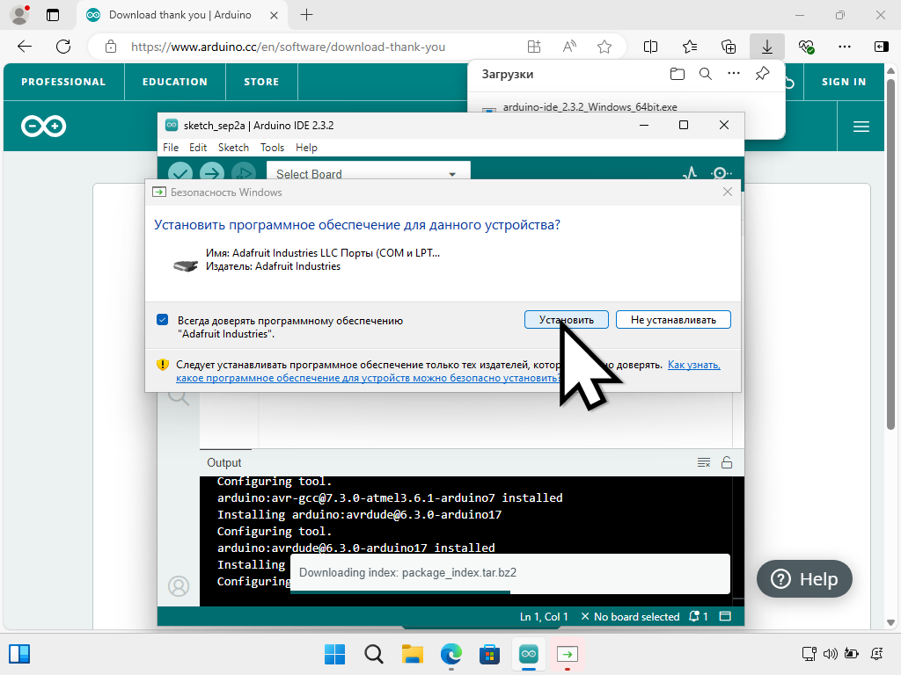Image resolution: width=901 pixels, height=675 pixels.
Task: Open the File menu in Arduino IDE
Action: coord(171,148)
